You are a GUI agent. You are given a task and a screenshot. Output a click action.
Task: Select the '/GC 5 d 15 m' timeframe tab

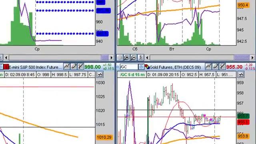(132, 75)
